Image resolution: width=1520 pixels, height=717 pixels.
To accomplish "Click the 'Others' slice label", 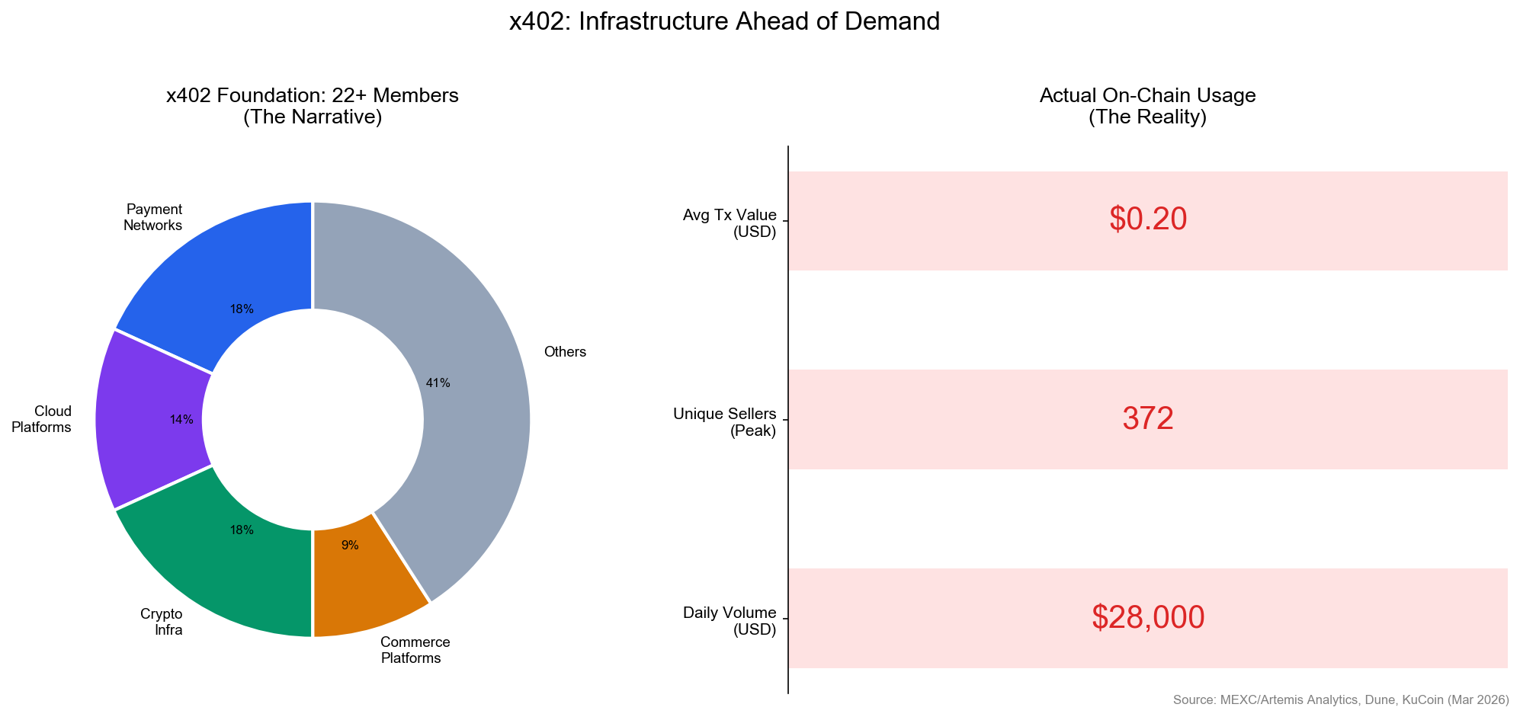I will tap(565, 352).
